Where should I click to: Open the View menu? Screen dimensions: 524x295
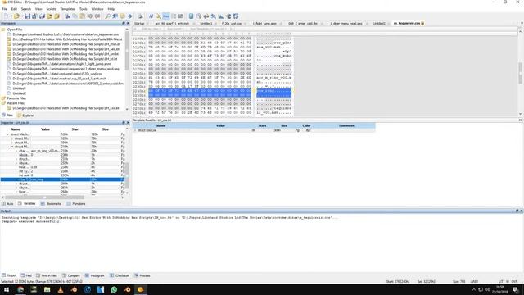point(38,9)
